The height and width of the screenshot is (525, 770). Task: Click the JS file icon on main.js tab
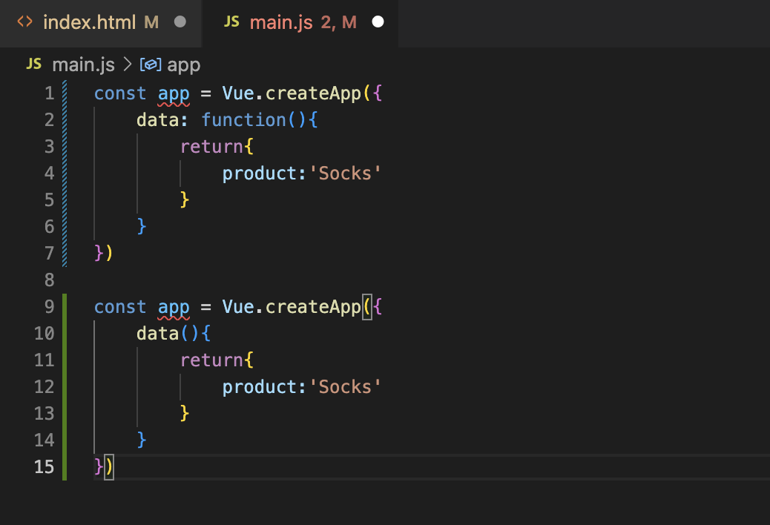point(231,22)
